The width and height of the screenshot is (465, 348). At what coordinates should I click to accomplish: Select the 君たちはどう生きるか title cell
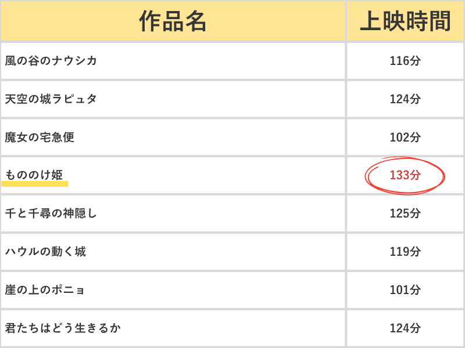coord(173,328)
